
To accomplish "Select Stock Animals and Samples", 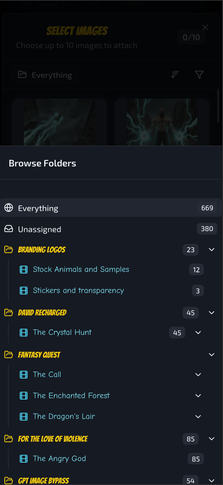I will coord(81,269).
